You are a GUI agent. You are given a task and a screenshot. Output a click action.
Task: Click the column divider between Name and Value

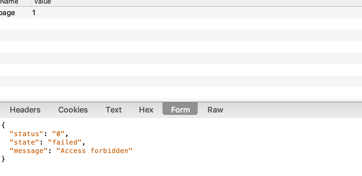pyautogui.click(x=32, y=2)
